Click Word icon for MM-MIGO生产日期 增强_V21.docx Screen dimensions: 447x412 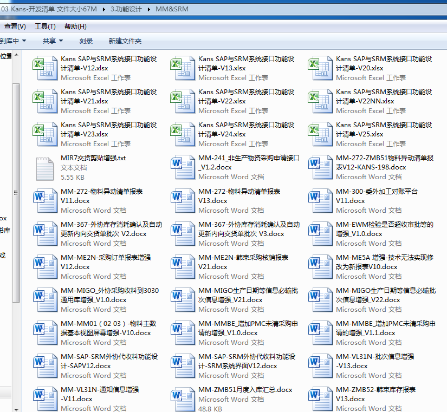(x=183, y=300)
